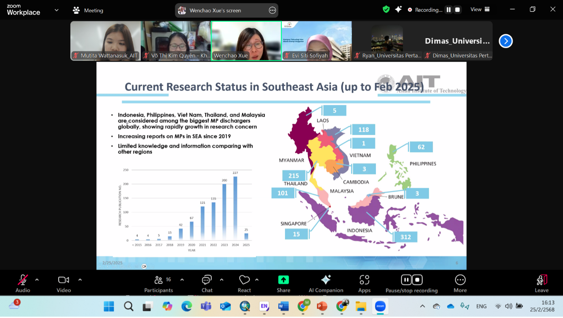This screenshot has width=563, height=318.
Task: Open screen share options ellipsis
Action: point(272,11)
